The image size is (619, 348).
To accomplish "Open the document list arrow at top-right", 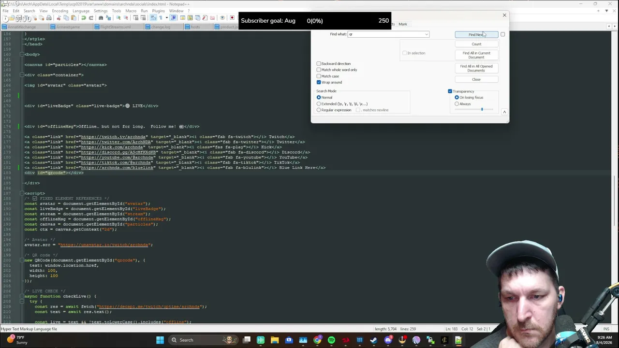I will point(606,11).
